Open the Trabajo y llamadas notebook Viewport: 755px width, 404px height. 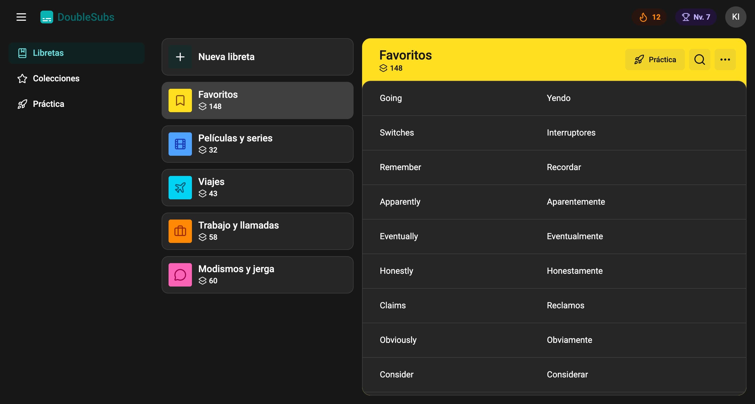click(258, 231)
